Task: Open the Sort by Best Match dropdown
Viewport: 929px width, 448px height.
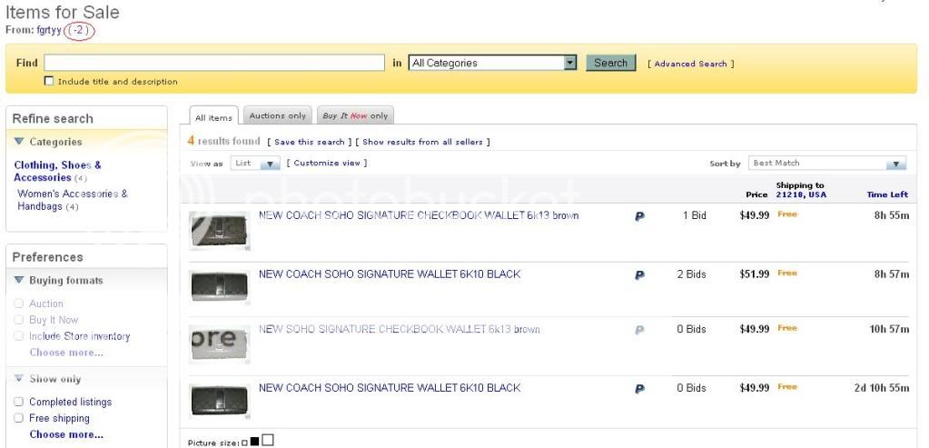Action: [827, 163]
